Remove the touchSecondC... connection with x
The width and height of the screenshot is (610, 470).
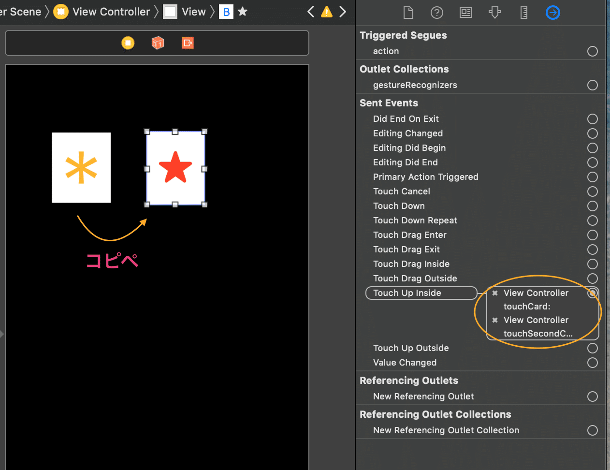495,320
